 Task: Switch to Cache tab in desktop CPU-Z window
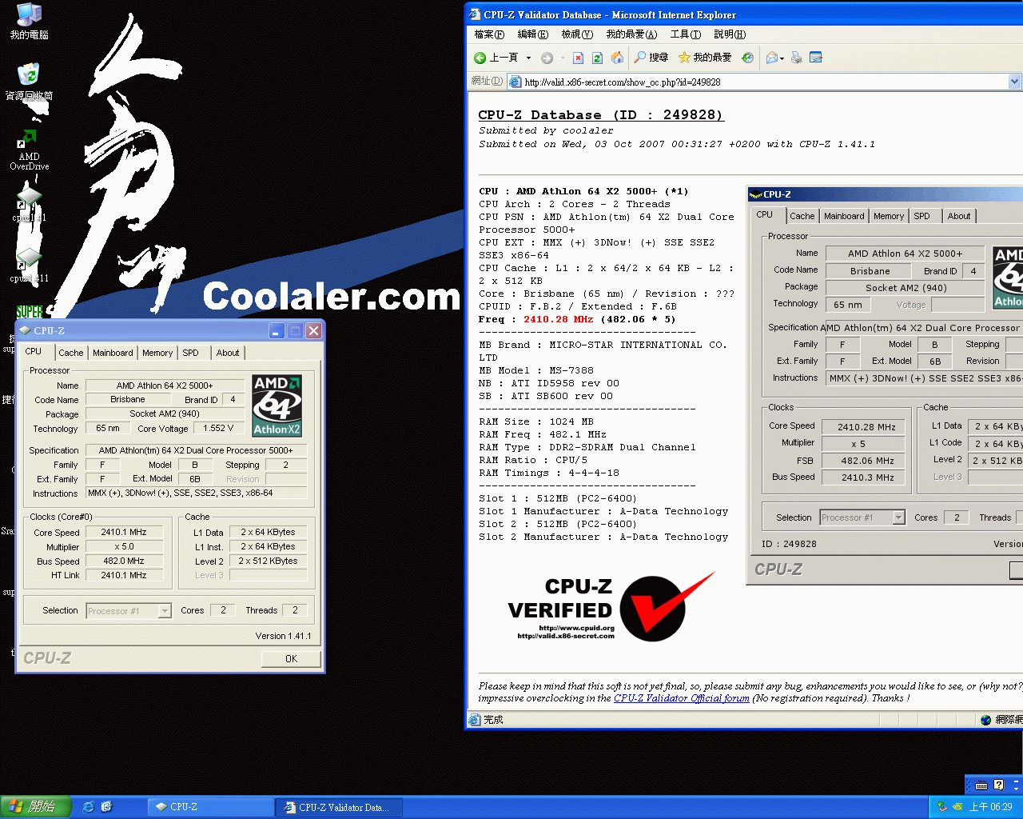[x=70, y=353]
